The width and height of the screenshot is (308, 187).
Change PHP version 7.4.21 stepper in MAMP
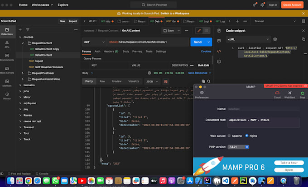pos(247,147)
